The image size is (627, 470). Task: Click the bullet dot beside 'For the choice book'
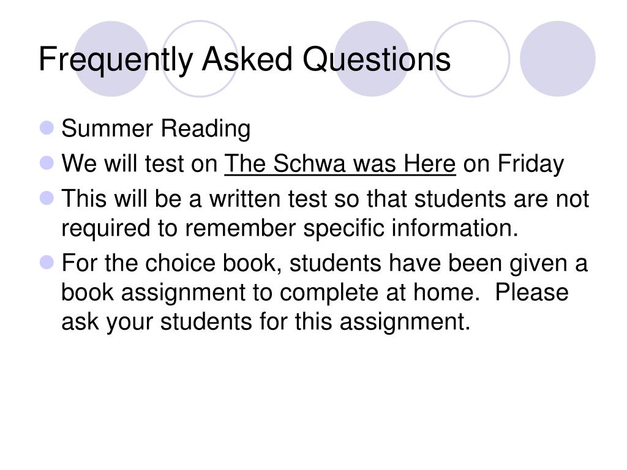pos(47,263)
